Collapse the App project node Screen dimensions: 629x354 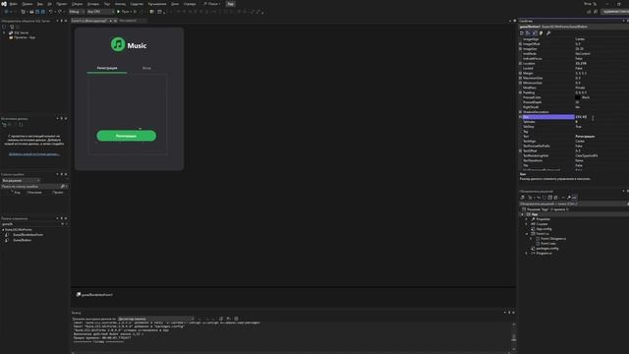click(522, 214)
